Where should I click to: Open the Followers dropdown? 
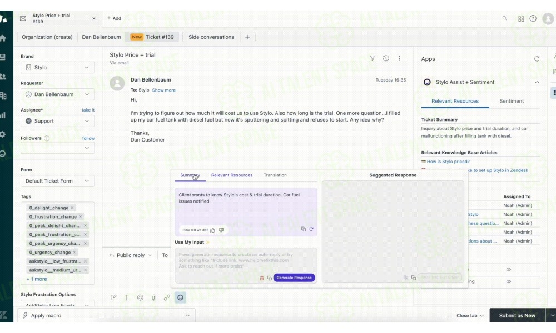click(x=57, y=148)
